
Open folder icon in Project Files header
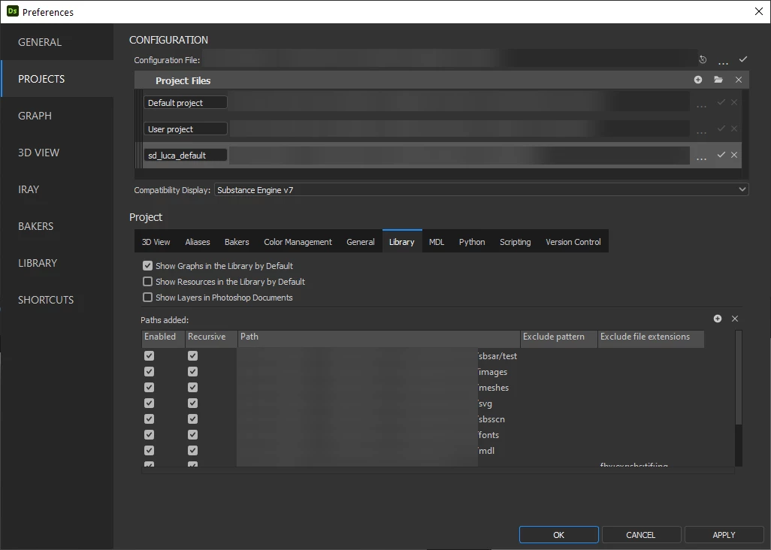pyautogui.click(x=718, y=80)
